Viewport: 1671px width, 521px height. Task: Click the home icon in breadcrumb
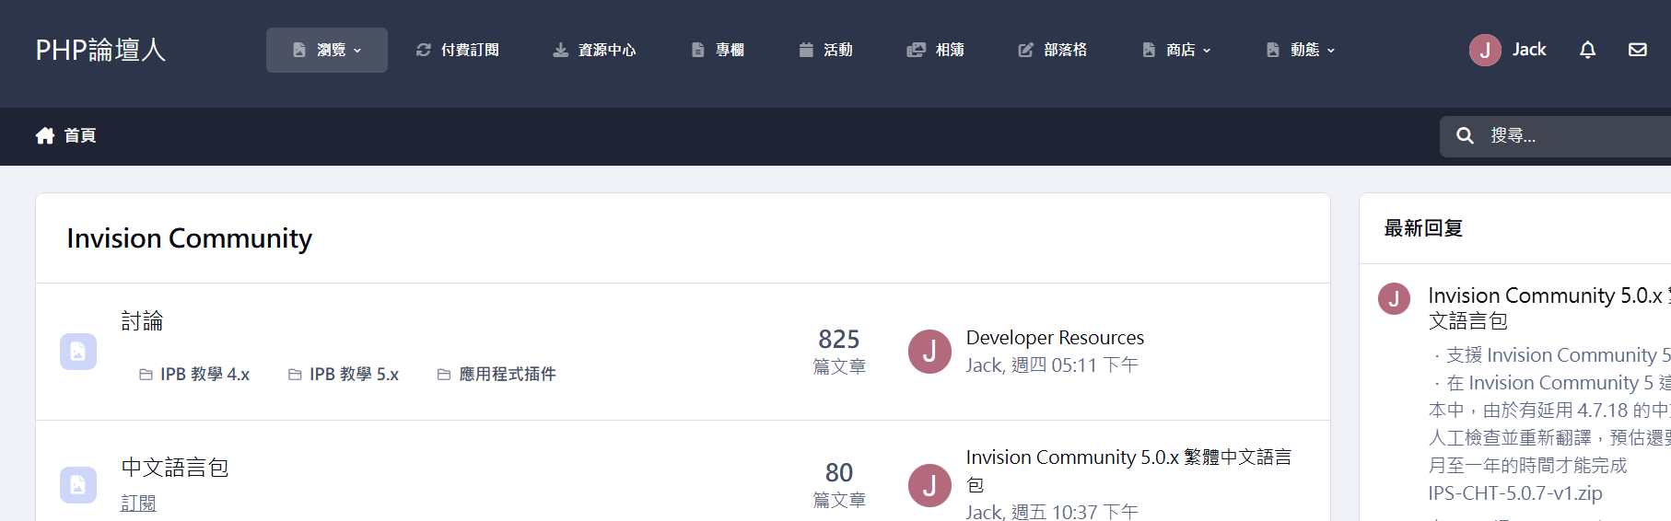[x=45, y=136]
